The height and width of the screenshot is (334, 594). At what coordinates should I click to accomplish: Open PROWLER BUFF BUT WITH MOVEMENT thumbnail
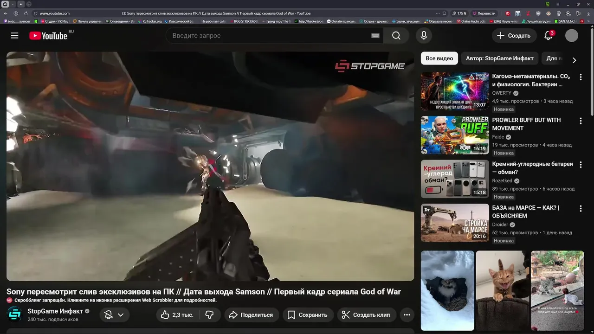pos(455,135)
